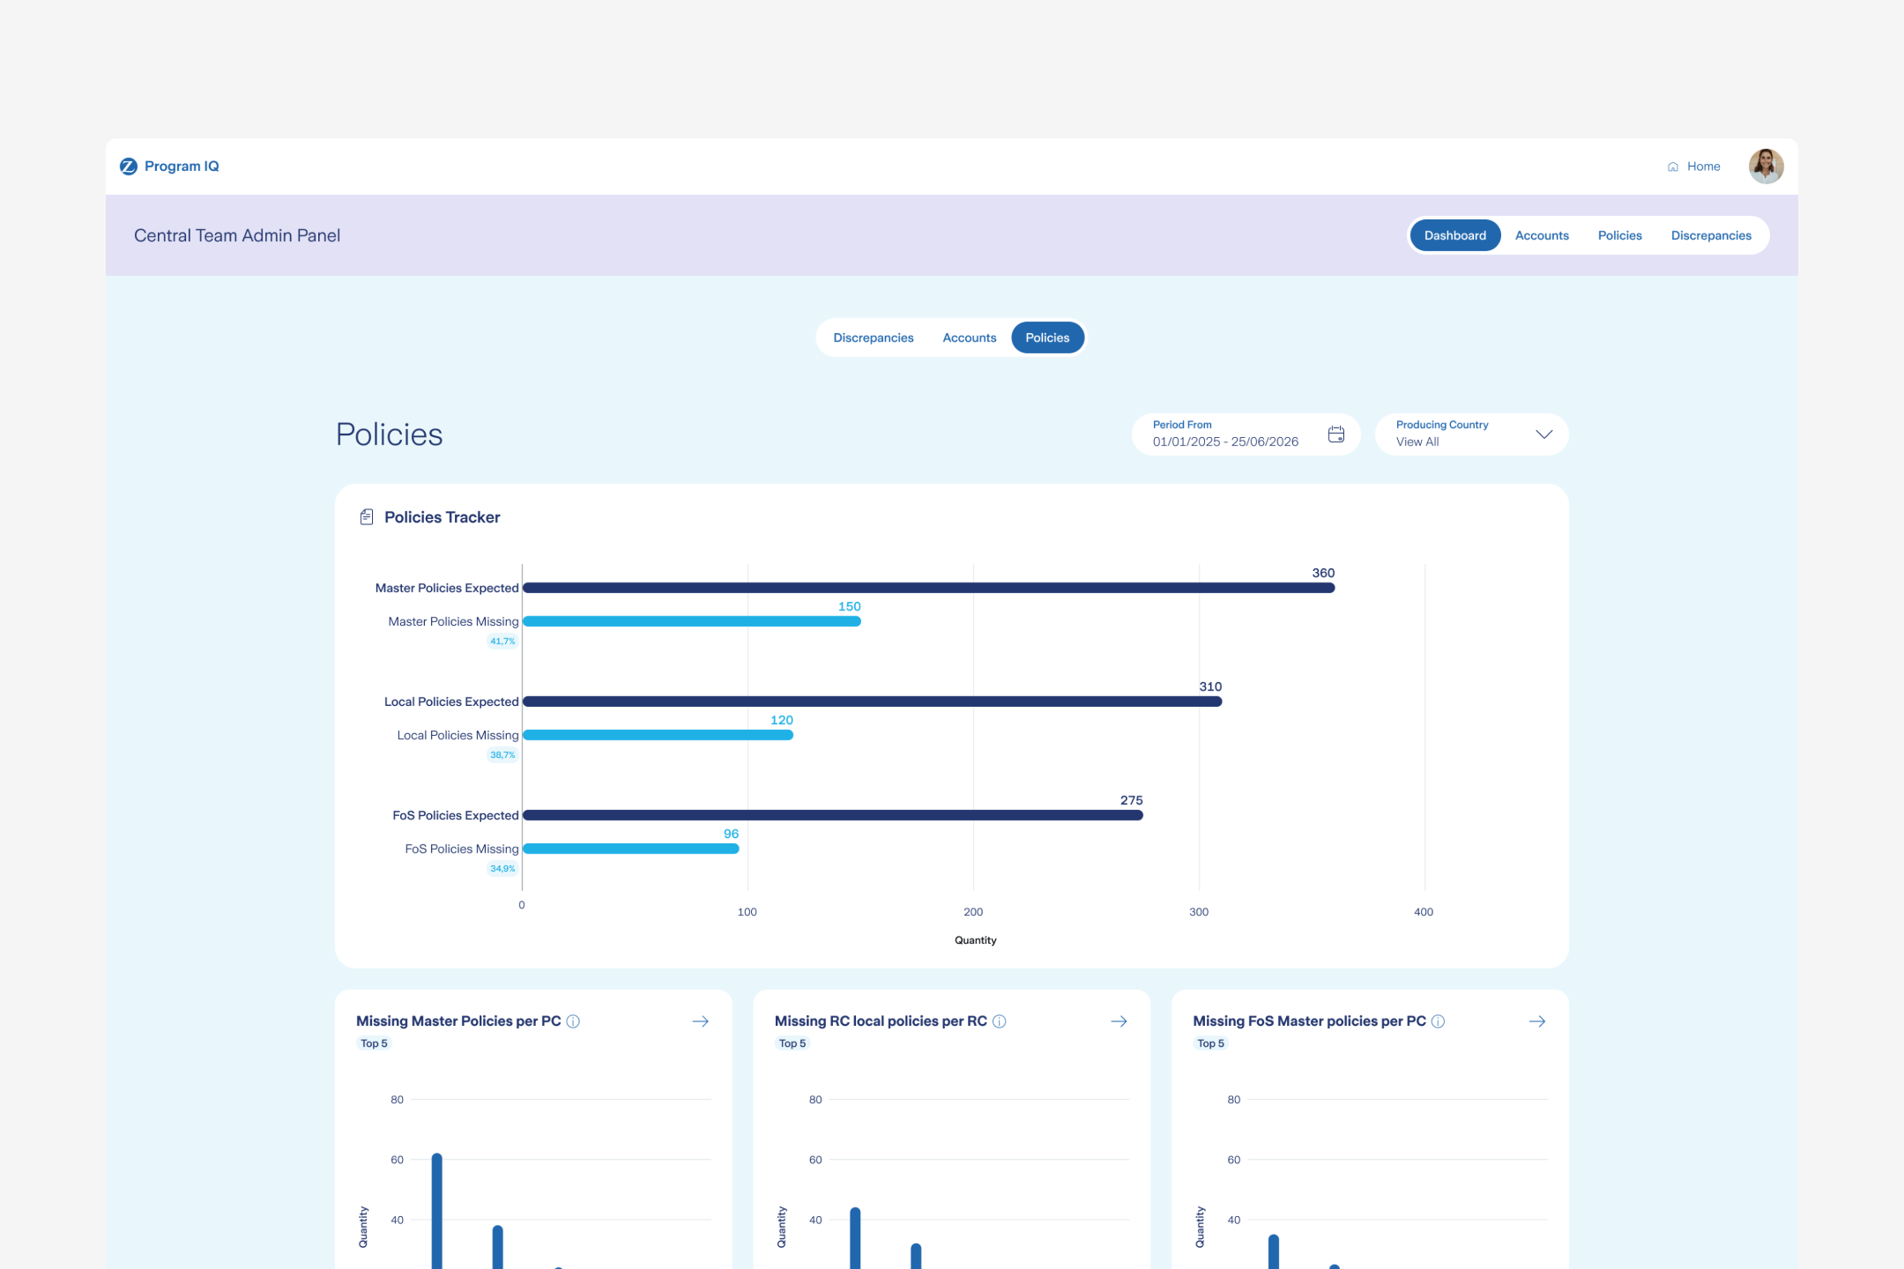Click Top 5 badge under Missing FoS Master policies

(x=1210, y=1043)
